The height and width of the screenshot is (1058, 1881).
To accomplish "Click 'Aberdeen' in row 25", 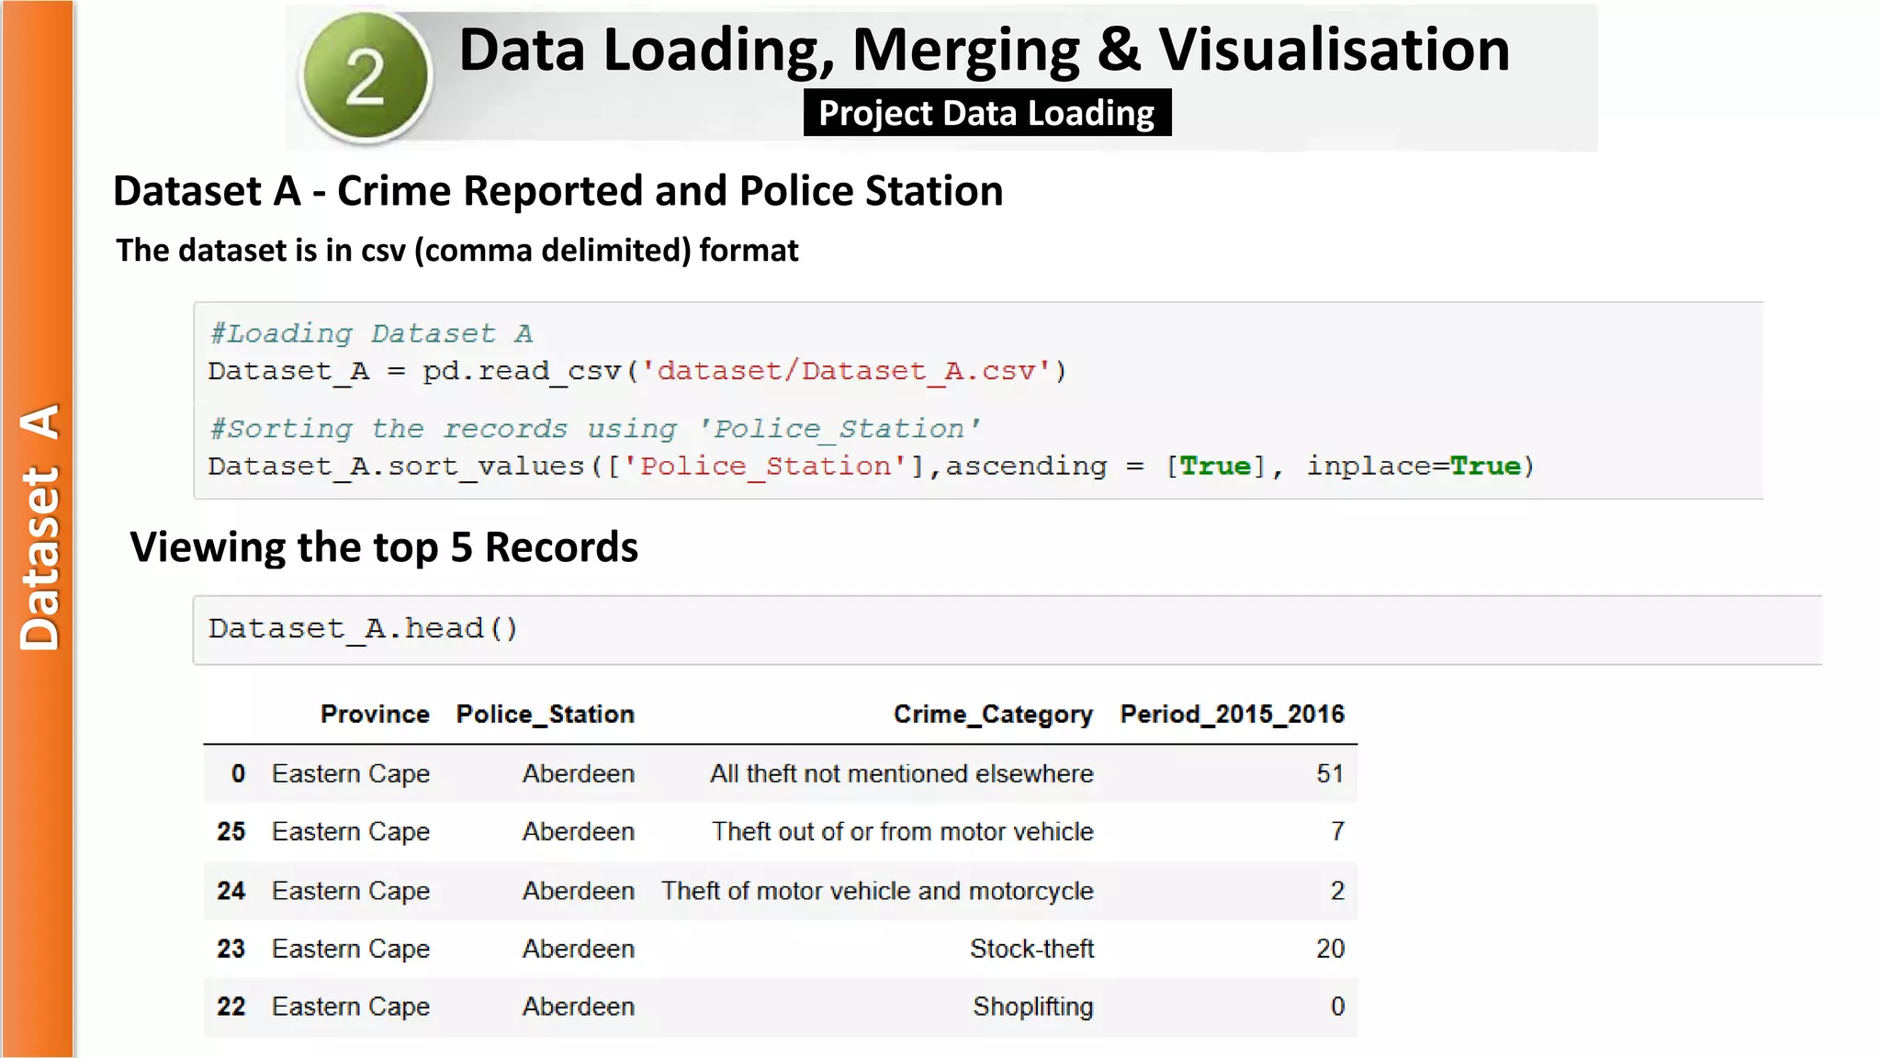I will [x=579, y=832].
